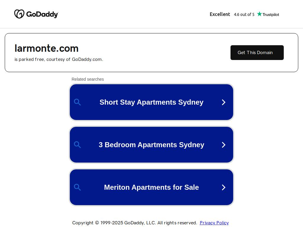
Task: Click the magnifier icon beside Meriton Apartments for Sale
Action: pyautogui.click(x=77, y=187)
